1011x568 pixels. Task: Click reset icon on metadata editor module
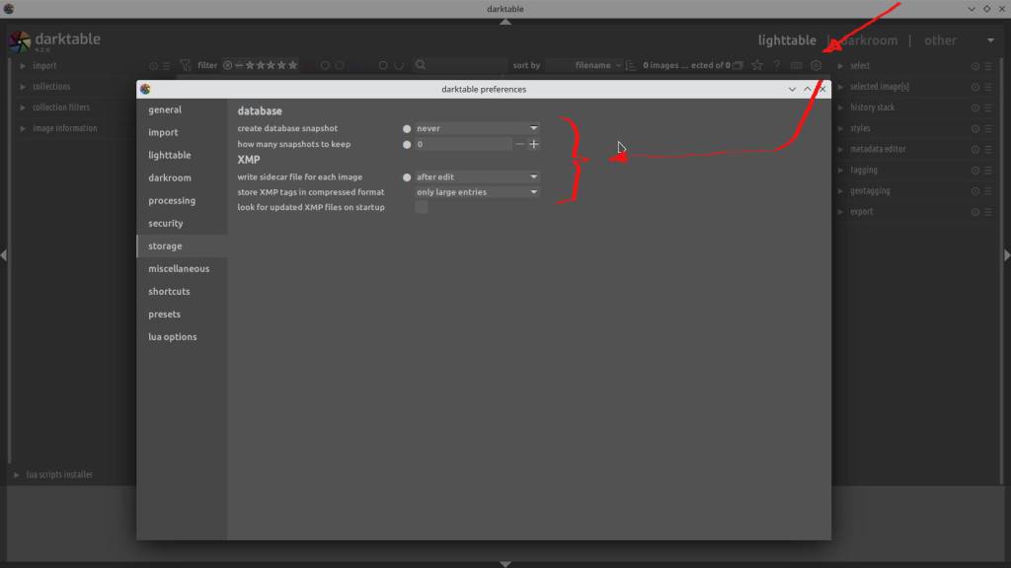coord(974,150)
